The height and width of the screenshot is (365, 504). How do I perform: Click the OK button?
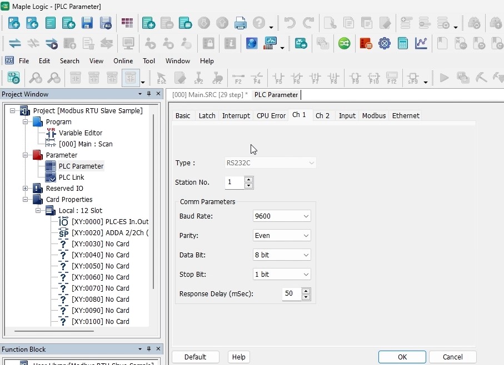402,357
